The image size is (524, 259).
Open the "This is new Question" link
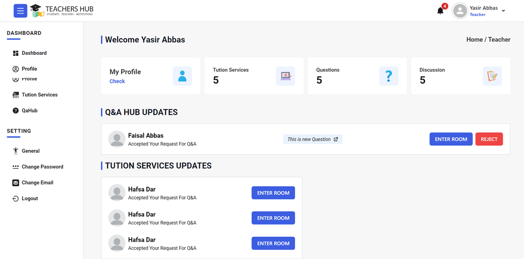coord(312,139)
